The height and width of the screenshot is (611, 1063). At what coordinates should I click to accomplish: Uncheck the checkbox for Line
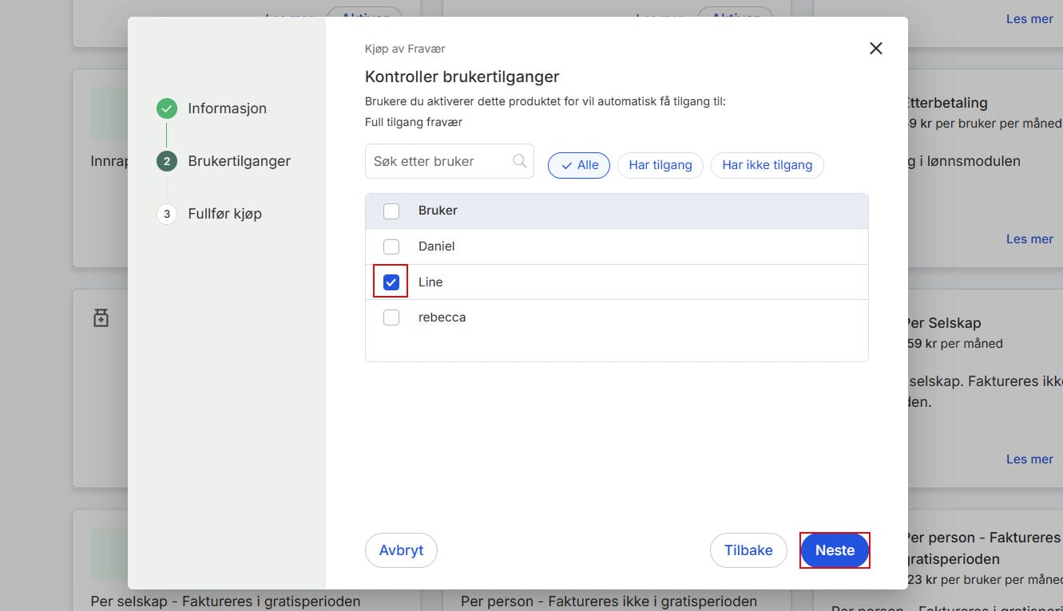coord(391,282)
